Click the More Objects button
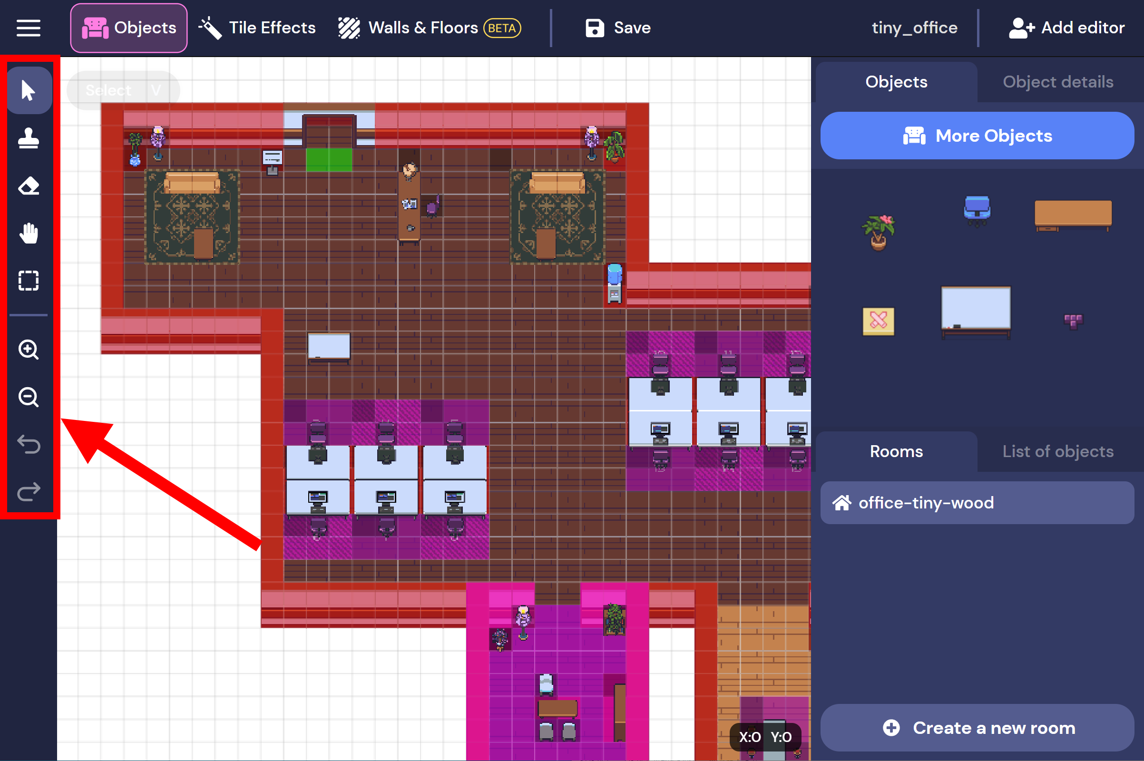This screenshot has width=1144, height=761. click(977, 136)
